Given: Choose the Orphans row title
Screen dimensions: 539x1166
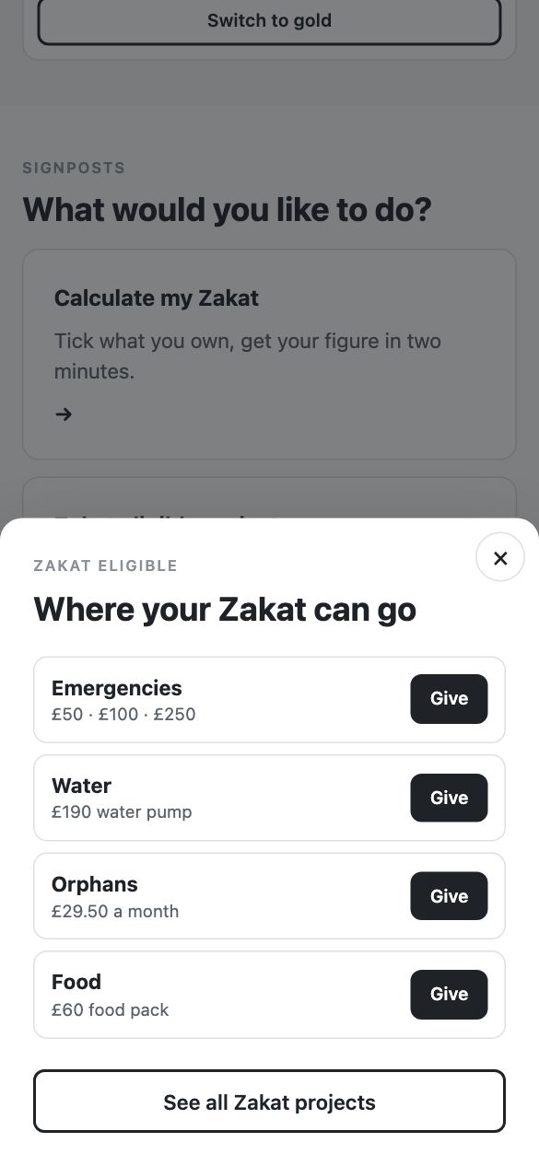Looking at the screenshot, I should (x=95, y=884).
